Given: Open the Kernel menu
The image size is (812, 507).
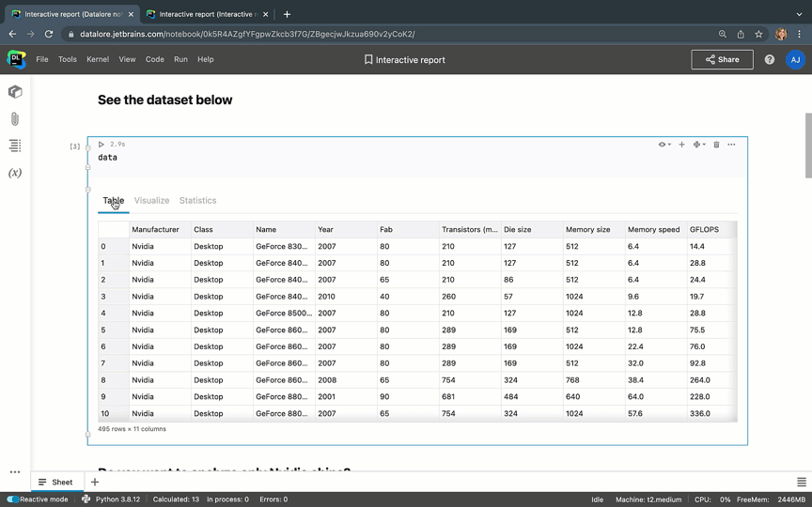Looking at the screenshot, I should (98, 59).
